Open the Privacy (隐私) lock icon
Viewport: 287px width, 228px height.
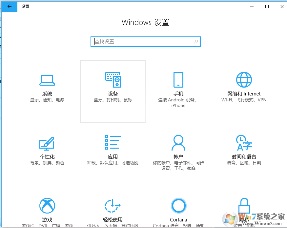click(x=244, y=205)
